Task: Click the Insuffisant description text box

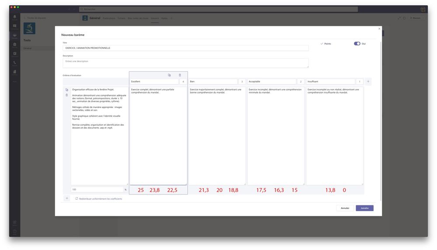Action: pos(335,136)
